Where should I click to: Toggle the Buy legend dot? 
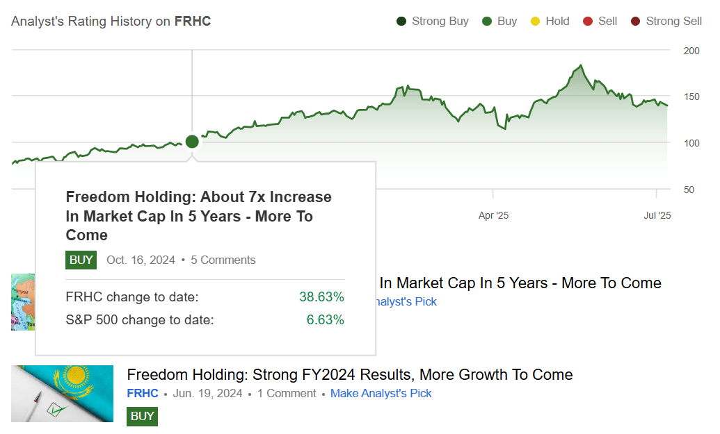[x=487, y=22]
